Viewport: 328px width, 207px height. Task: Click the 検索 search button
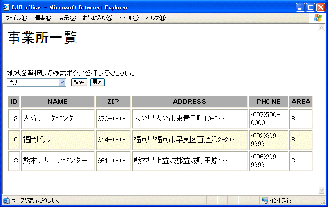coord(79,82)
